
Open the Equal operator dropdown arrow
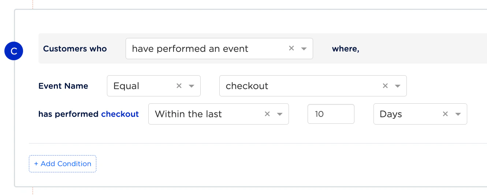[x=191, y=86]
